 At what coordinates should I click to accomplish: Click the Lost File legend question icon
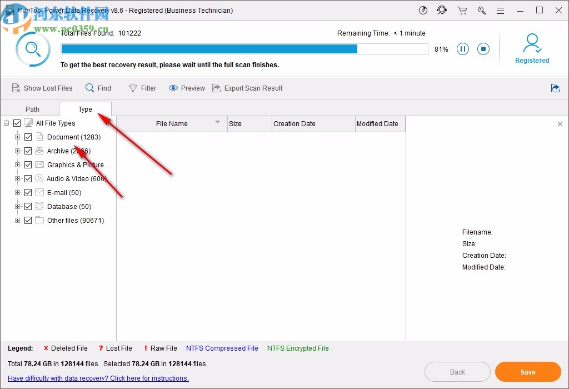[101, 348]
